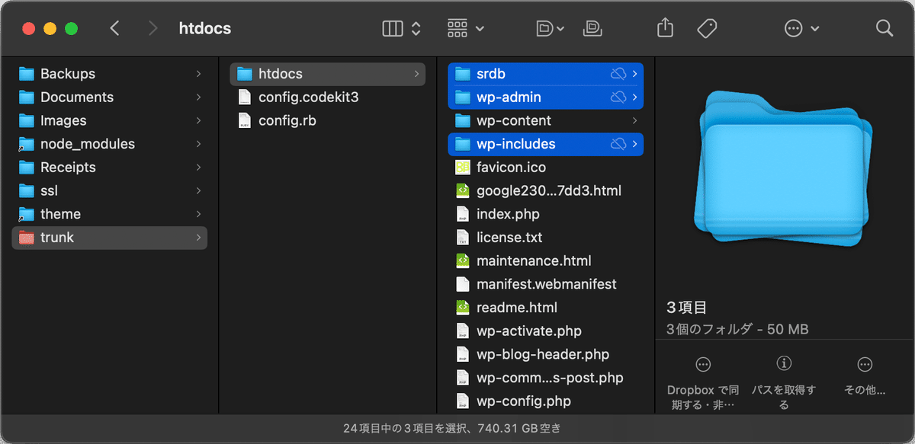This screenshot has height=444, width=915.
Task: Expand the wp-content folder chevron
Action: coord(635,120)
